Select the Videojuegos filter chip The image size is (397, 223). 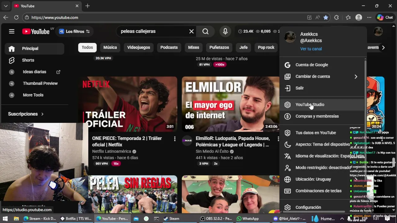tap(139, 47)
